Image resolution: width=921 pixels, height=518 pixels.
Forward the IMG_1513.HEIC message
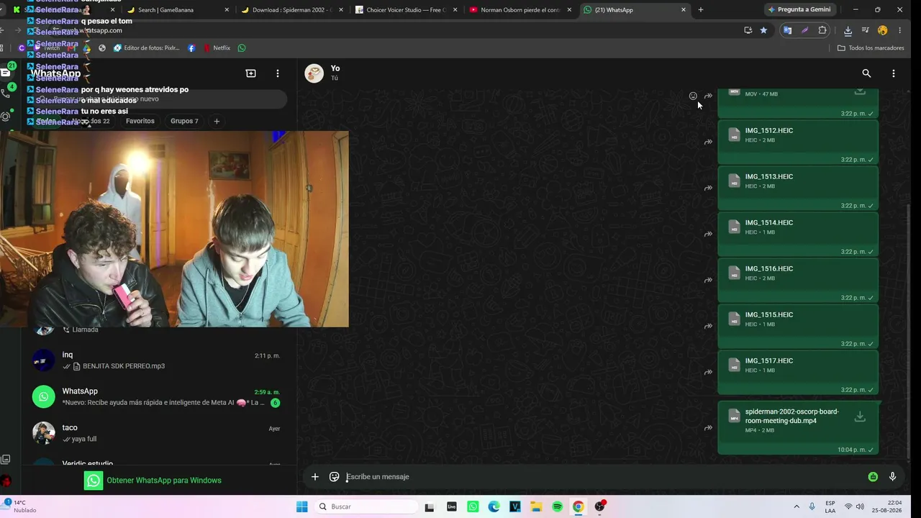708,188
